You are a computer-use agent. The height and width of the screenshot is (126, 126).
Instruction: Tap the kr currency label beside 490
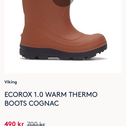[21, 124]
